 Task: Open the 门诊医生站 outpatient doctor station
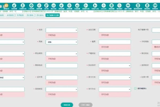pos(23,6)
